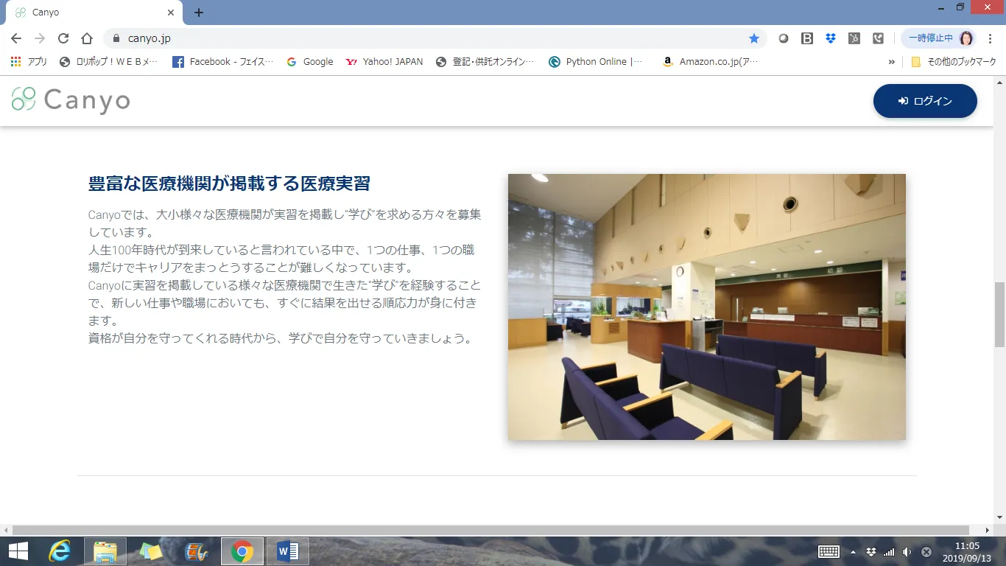This screenshot has height=566, width=1006.
Task: Go to the browser home page
Action: point(87,38)
